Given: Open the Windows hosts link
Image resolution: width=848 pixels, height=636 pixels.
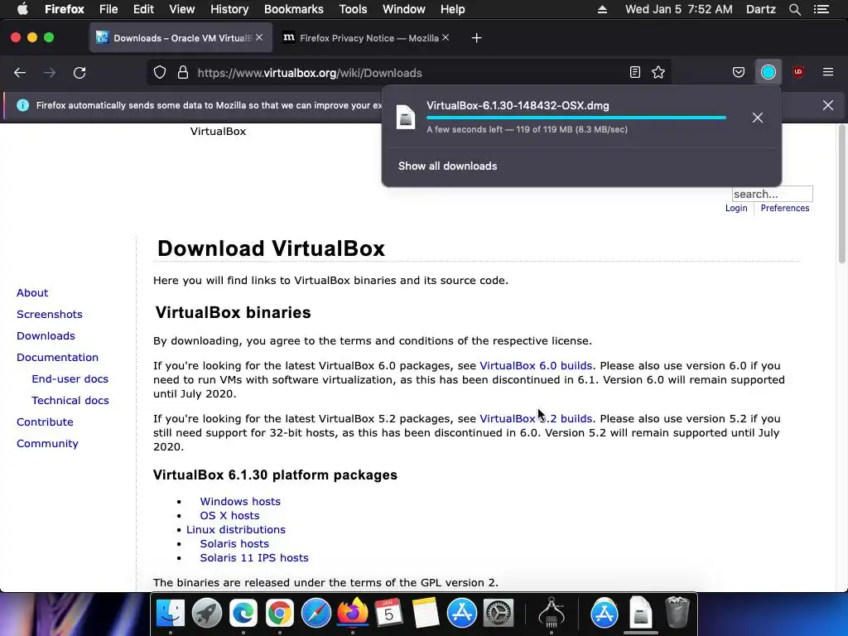Looking at the screenshot, I should 240,501.
